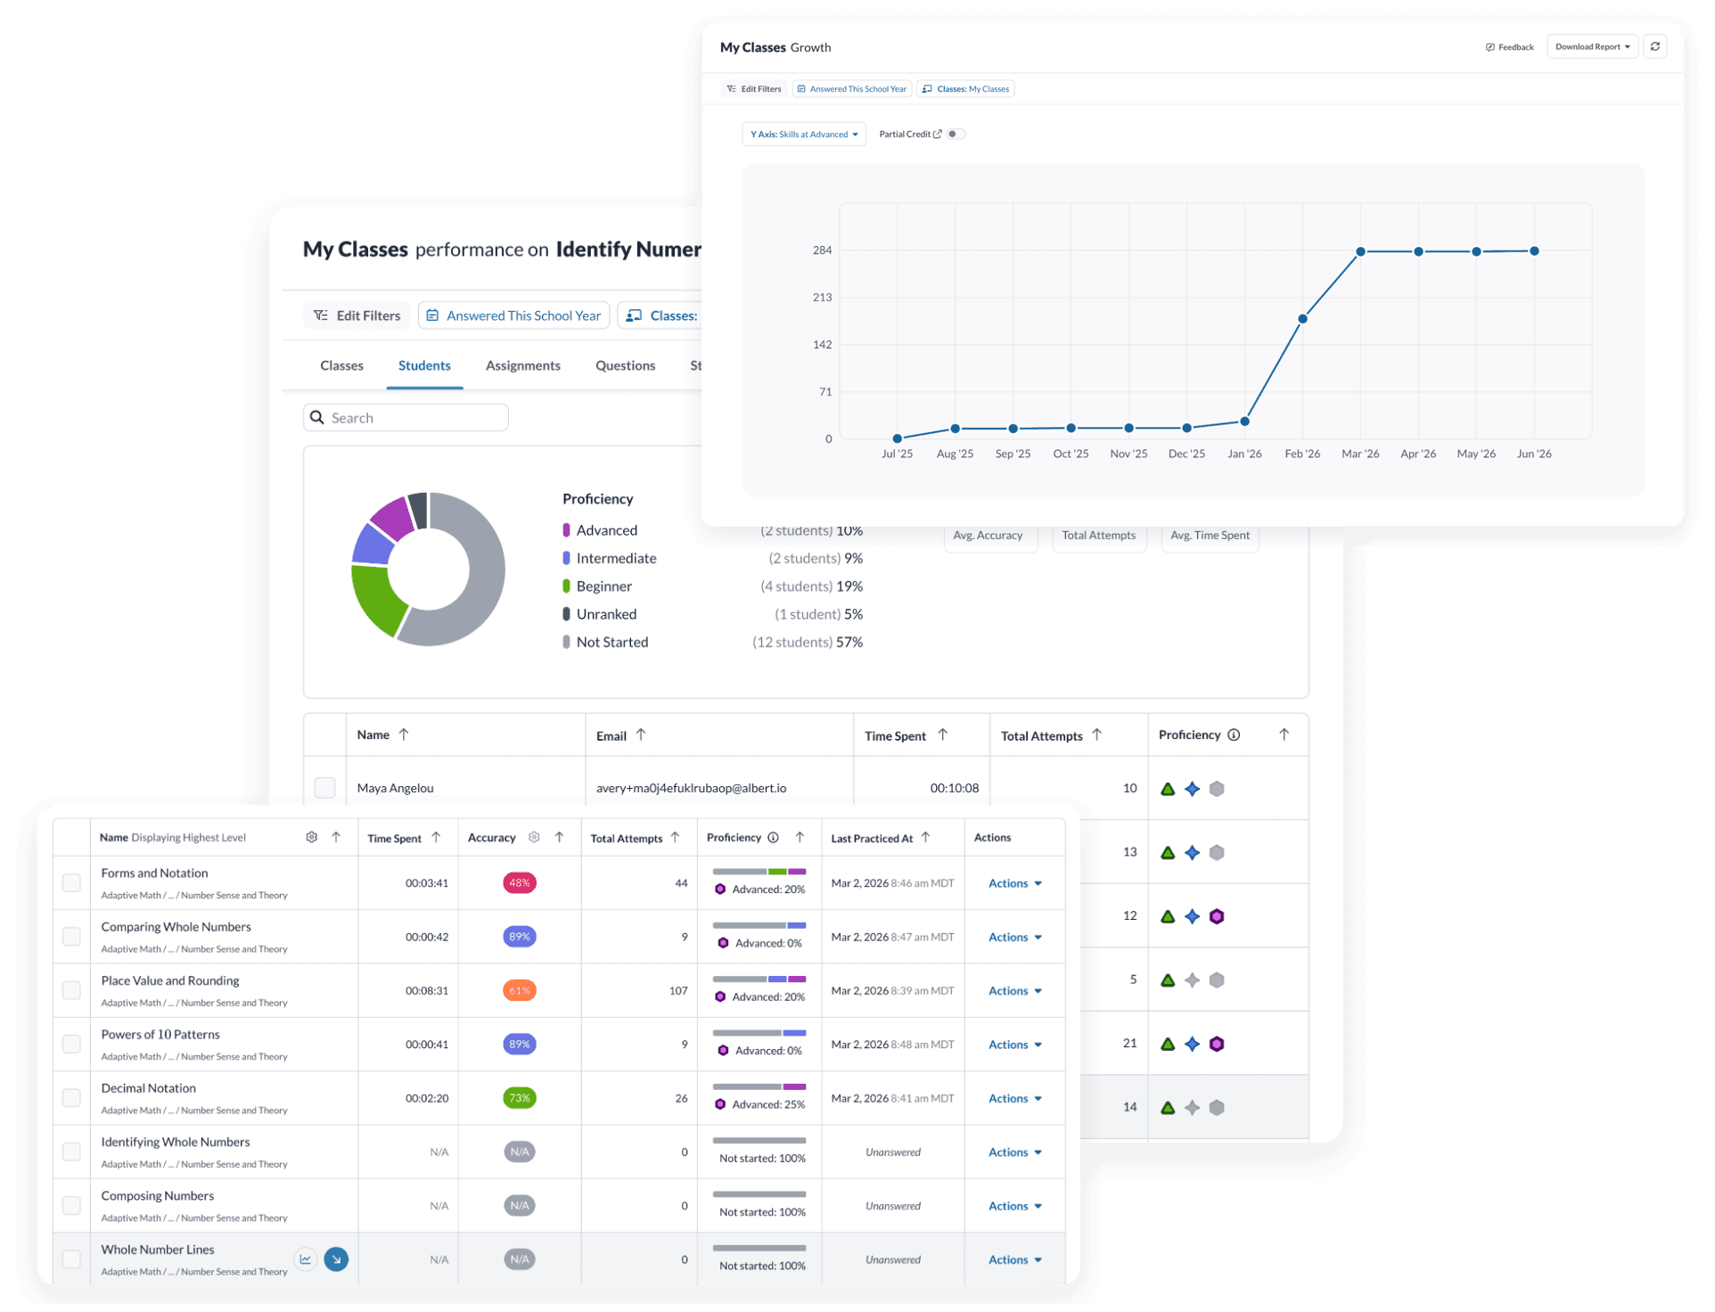The image size is (1715, 1312).
Task: Sort students by Time Spent arrow
Action: coord(943,735)
